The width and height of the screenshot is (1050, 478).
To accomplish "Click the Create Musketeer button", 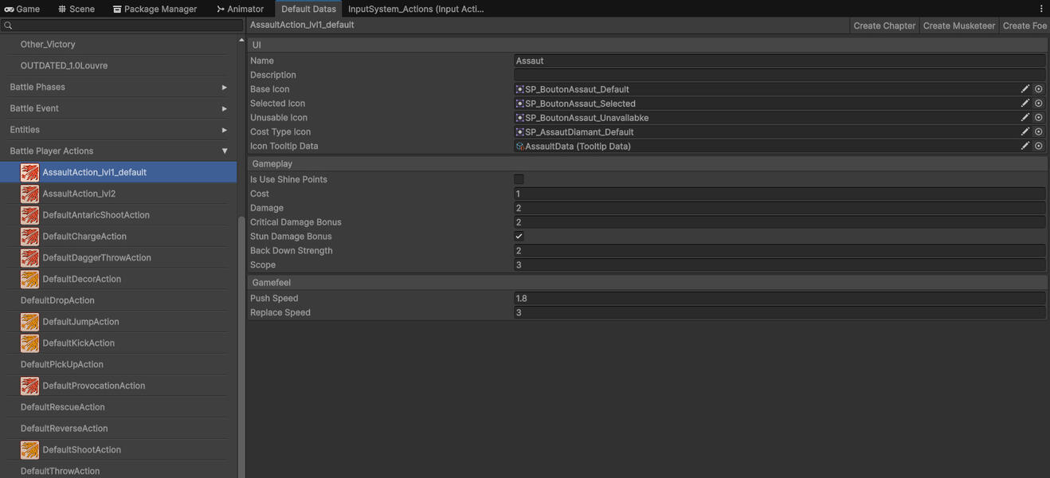I will click(958, 25).
